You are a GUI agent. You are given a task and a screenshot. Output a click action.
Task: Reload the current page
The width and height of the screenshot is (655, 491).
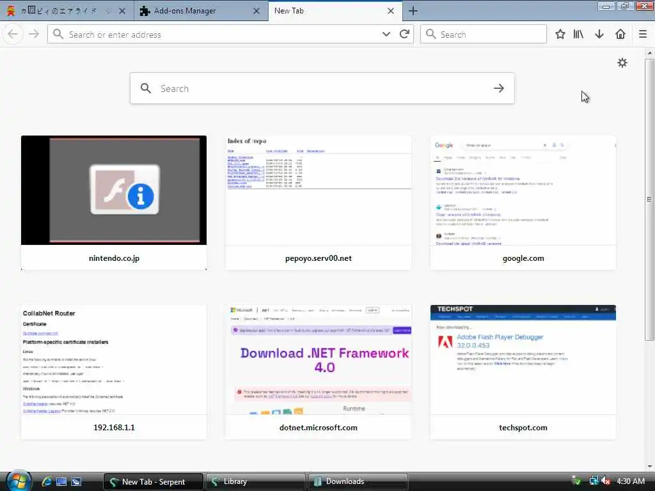404,35
